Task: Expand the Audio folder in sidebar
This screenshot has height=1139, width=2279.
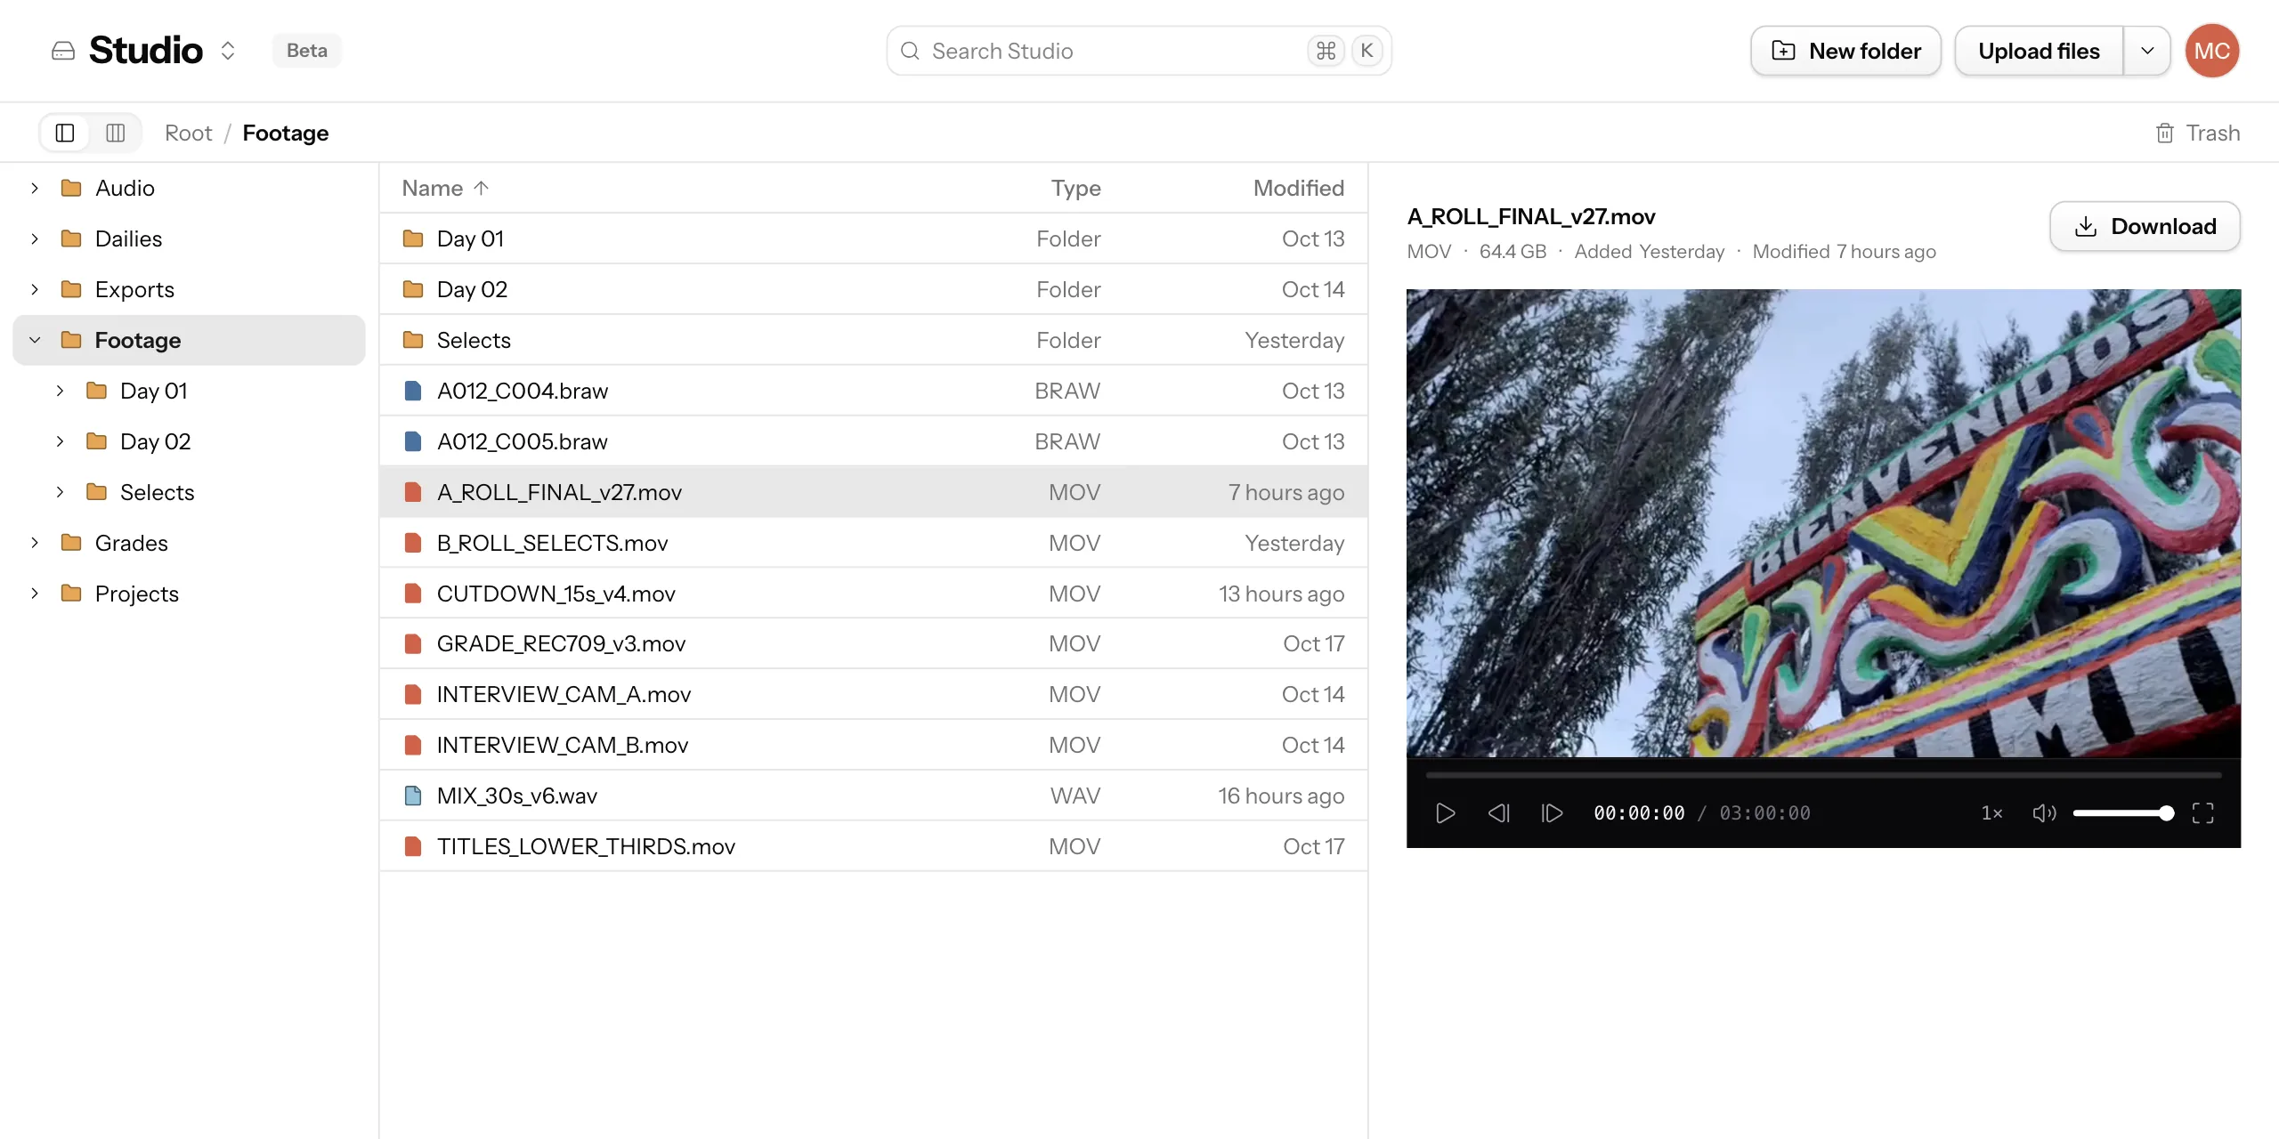Action: pyautogui.click(x=35, y=188)
